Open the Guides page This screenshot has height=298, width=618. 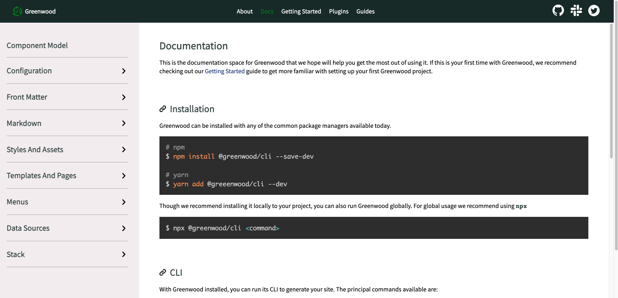click(365, 11)
